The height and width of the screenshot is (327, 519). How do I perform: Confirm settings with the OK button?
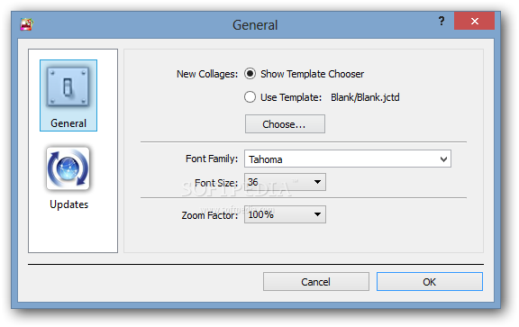pos(430,282)
